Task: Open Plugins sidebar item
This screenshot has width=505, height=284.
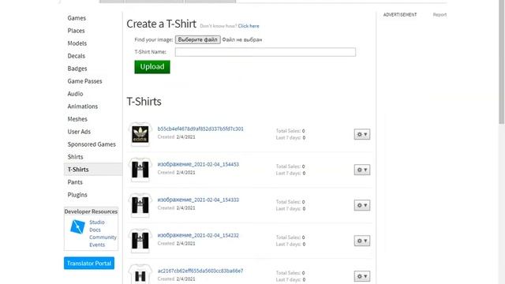Action: [77, 195]
